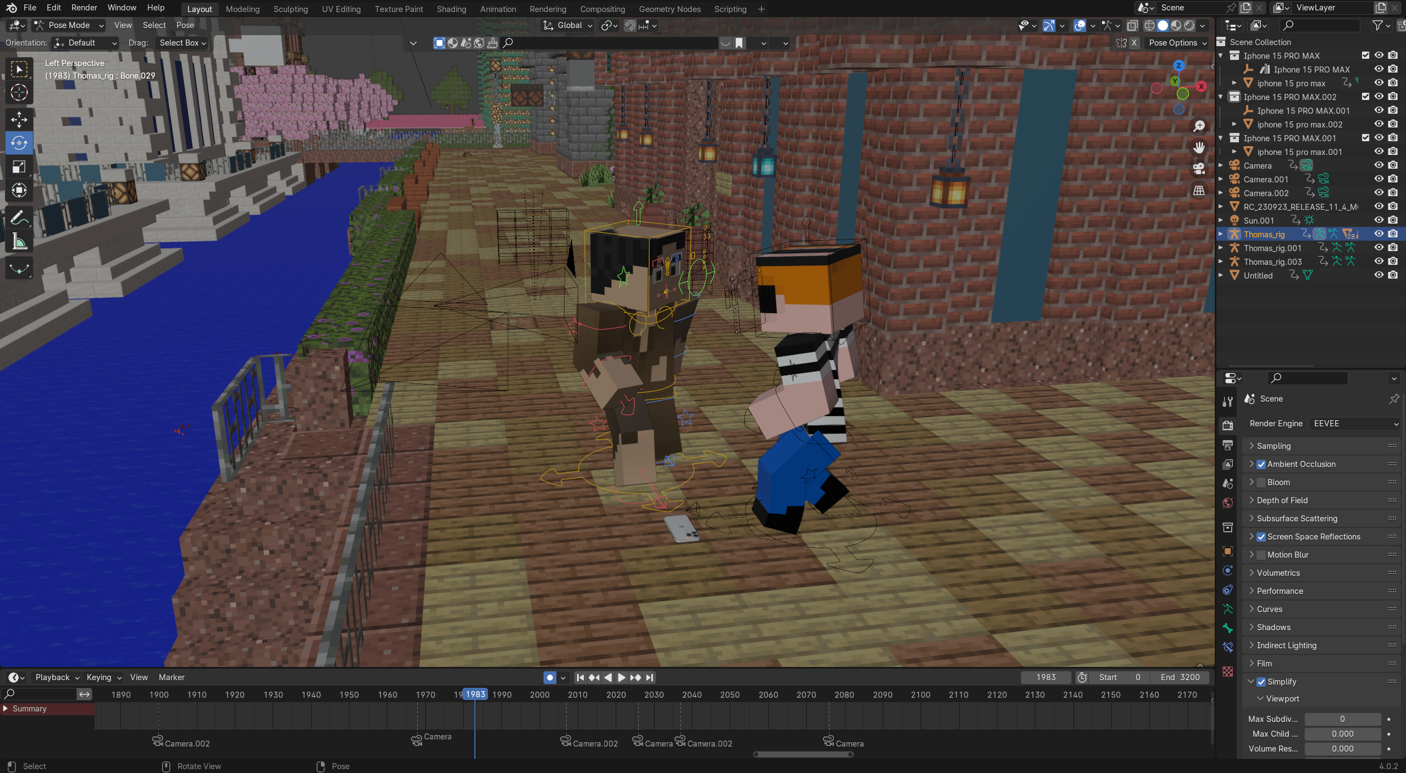Play animation forward

[621, 677]
